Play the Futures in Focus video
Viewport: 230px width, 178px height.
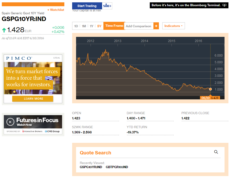point(10,122)
